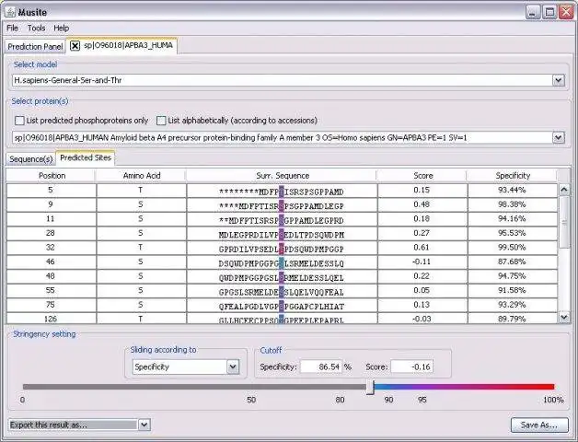Click sequence GPRDILVPSEDL...PDSQWDPMPGGP
The width and height of the screenshot is (578, 442).
point(282,250)
